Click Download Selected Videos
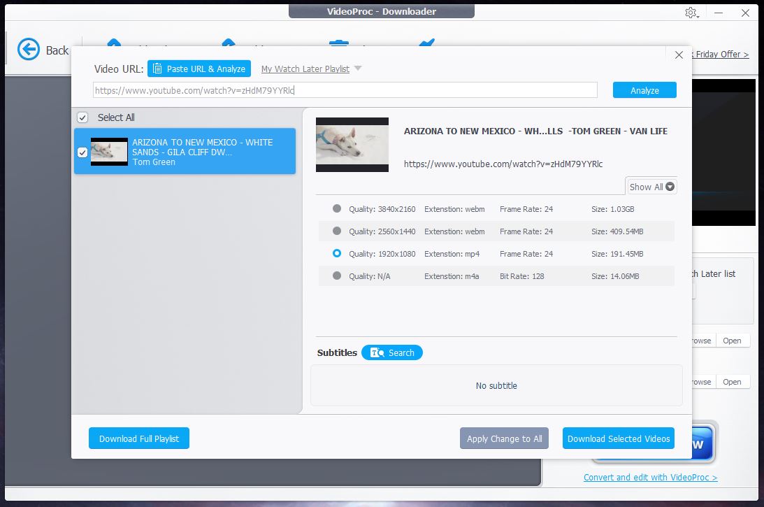 tap(619, 438)
